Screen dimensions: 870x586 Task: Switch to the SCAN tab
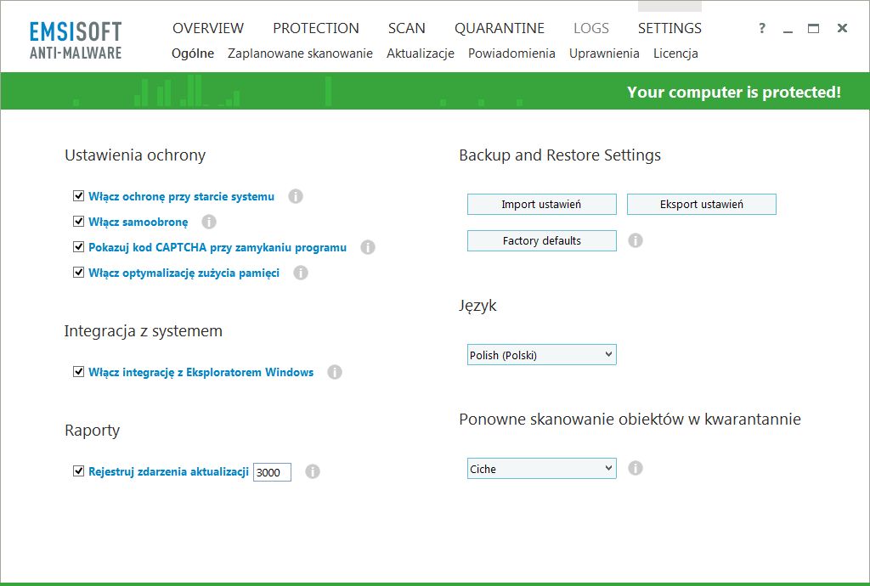[x=407, y=28]
